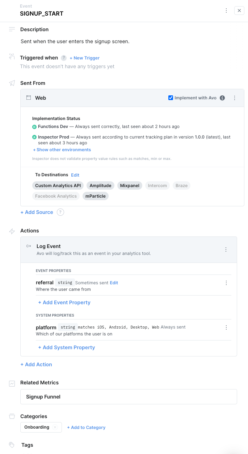
Task: Edit the To Destinations list
Action: 75,175
